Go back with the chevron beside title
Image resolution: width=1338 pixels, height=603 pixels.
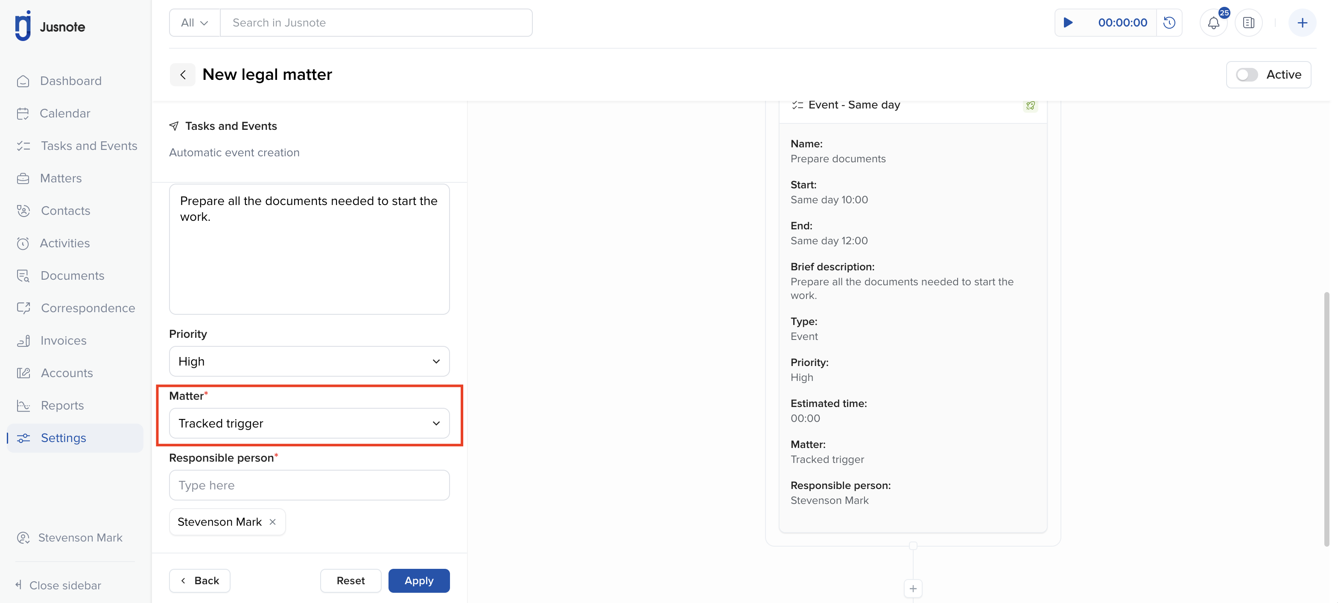[182, 75]
